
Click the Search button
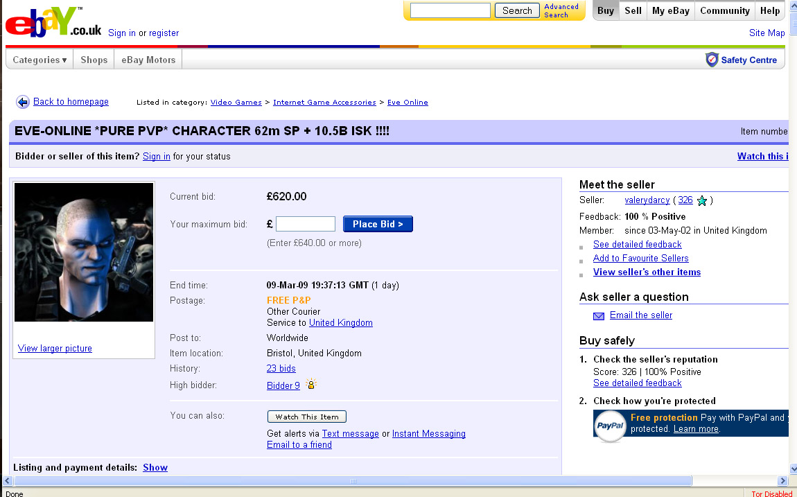pyautogui.click(x=517, y=10)
